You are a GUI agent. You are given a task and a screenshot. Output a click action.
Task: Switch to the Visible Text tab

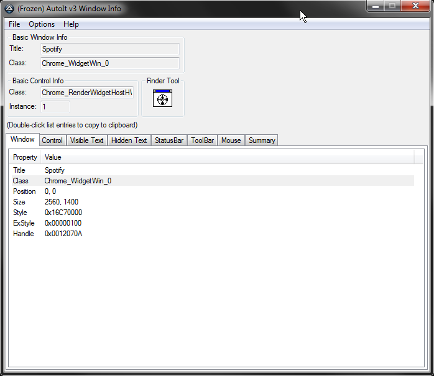(86, 140)
